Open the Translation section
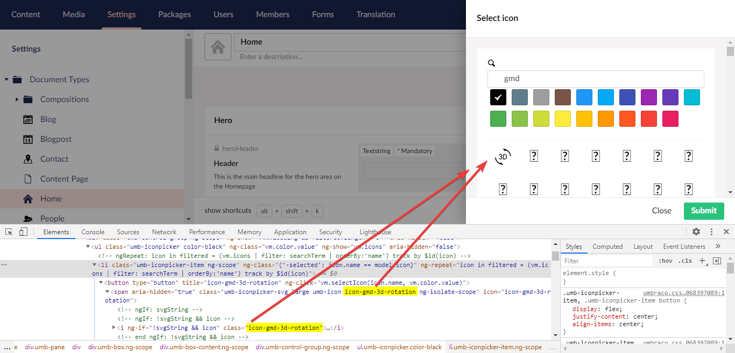The image size is (735, 353). pos(376,15)
